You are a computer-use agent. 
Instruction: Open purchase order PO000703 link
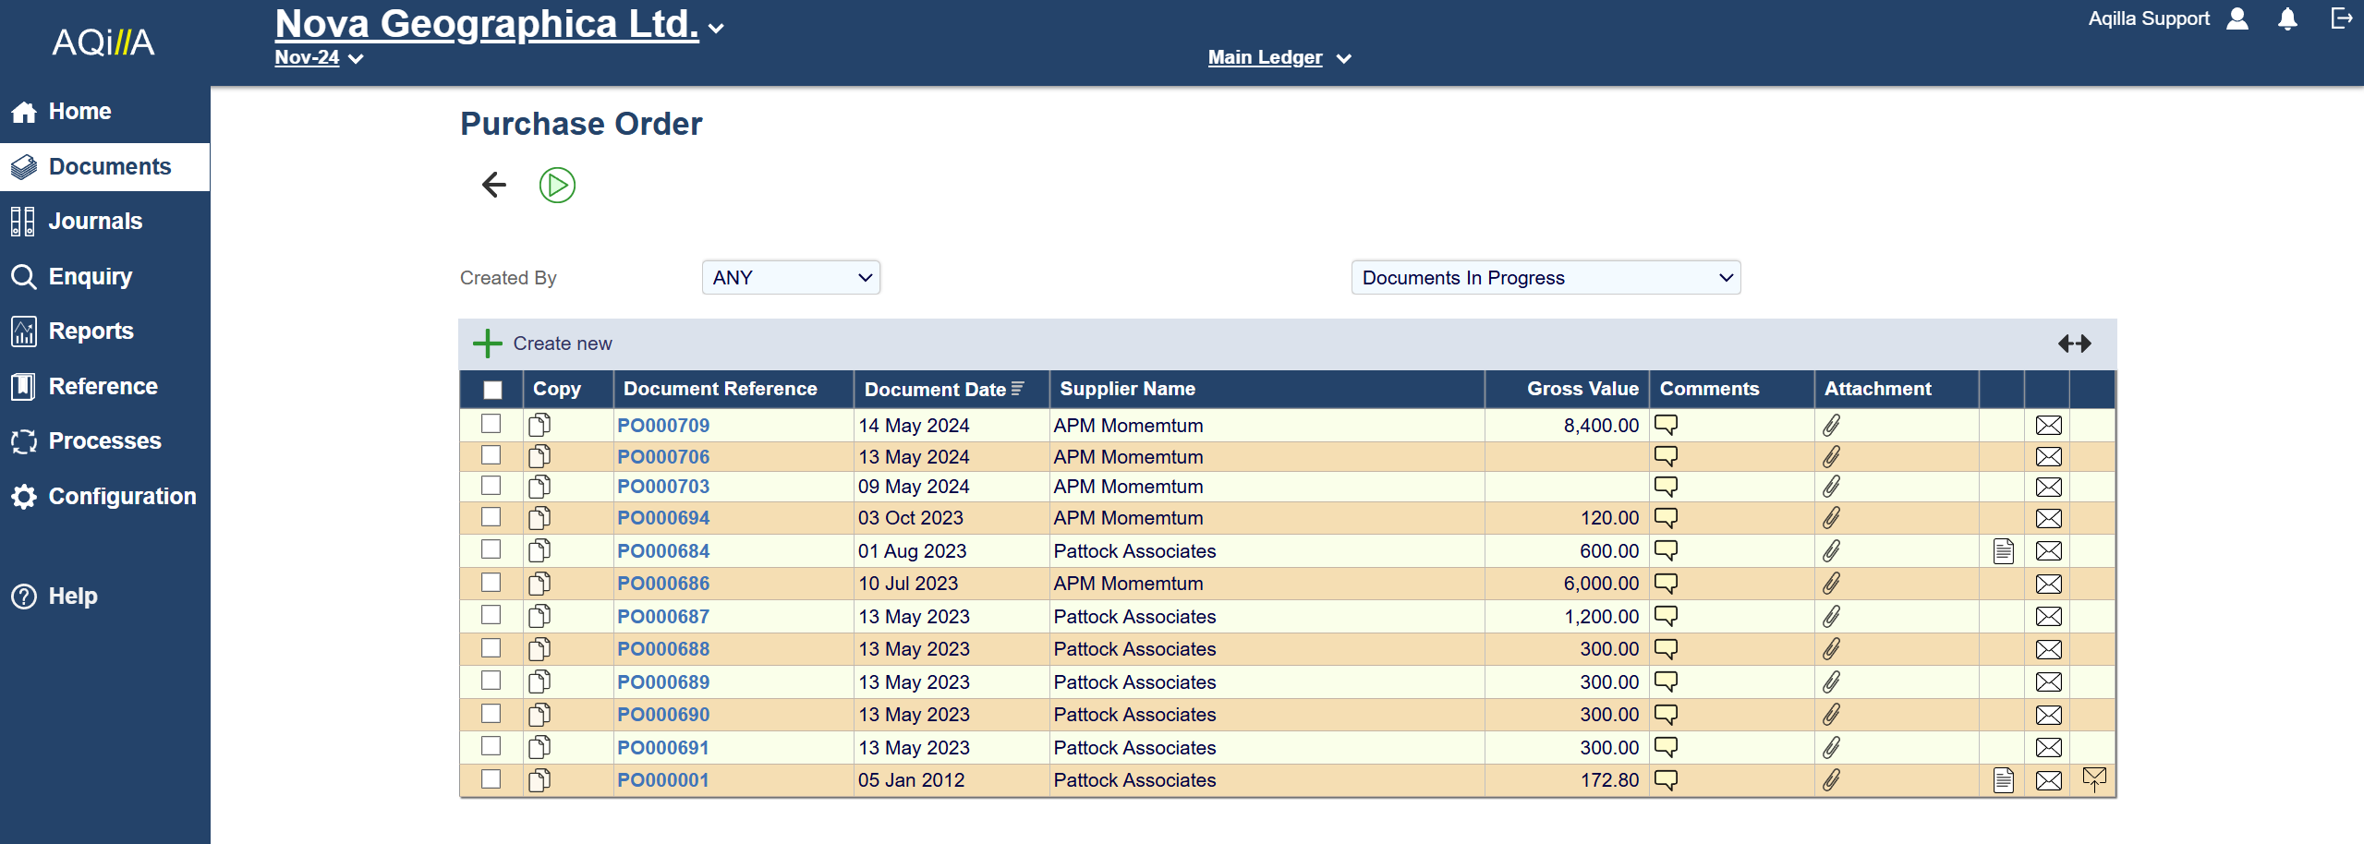click(663, 487)
